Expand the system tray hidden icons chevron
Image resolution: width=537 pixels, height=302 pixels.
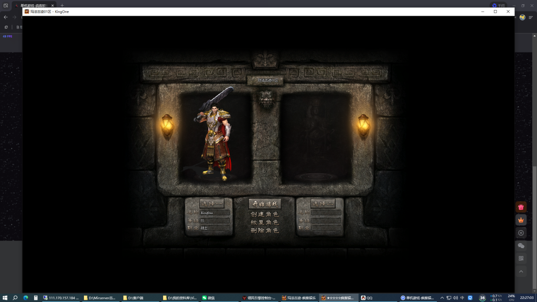tap(442, 298)
